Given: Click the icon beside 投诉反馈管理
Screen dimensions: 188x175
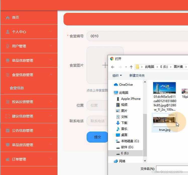Looking at the screenshot, I should tap(8, 102).
